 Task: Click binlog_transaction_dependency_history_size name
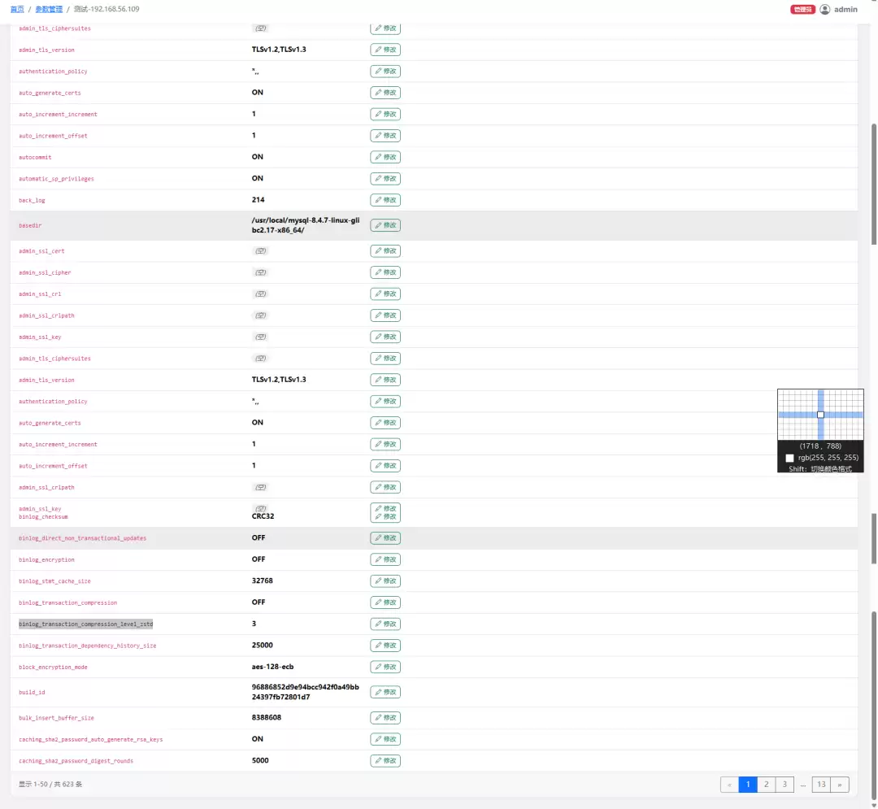[x=87, y=646]
